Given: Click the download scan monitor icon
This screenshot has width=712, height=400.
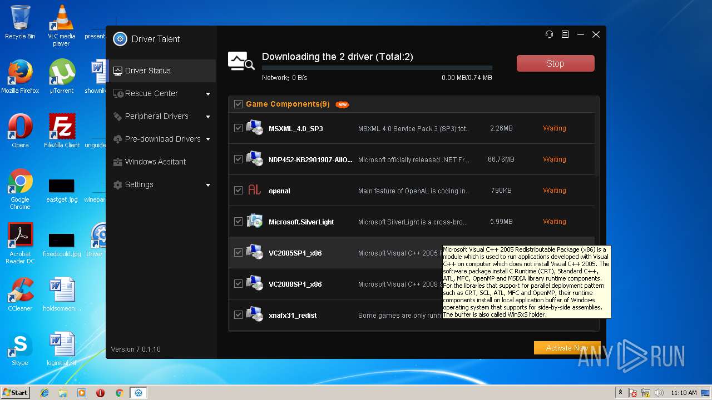Looking at the screenshot, I should 241,61.
